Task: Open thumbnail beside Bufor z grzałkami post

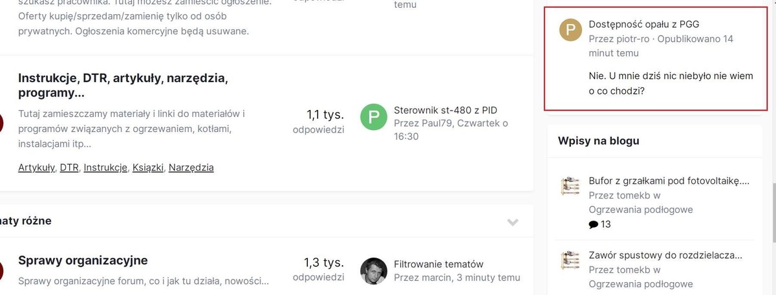Action: point(570,186)
